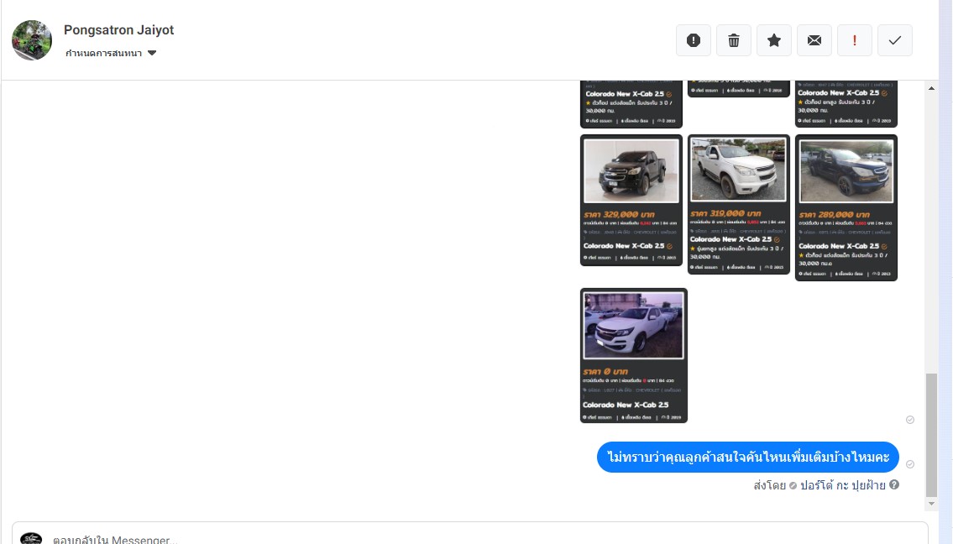The height and width of the screenshot is (544, 953).
Task: Open the กำหนดการสนทนา dropdown
Action: point(111,53)
